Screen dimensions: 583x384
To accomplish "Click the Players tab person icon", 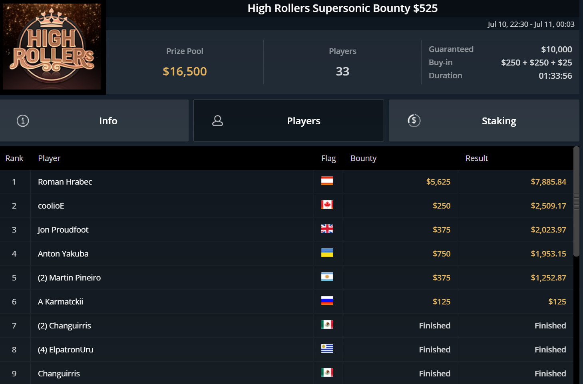I will [x=217, y=121].
